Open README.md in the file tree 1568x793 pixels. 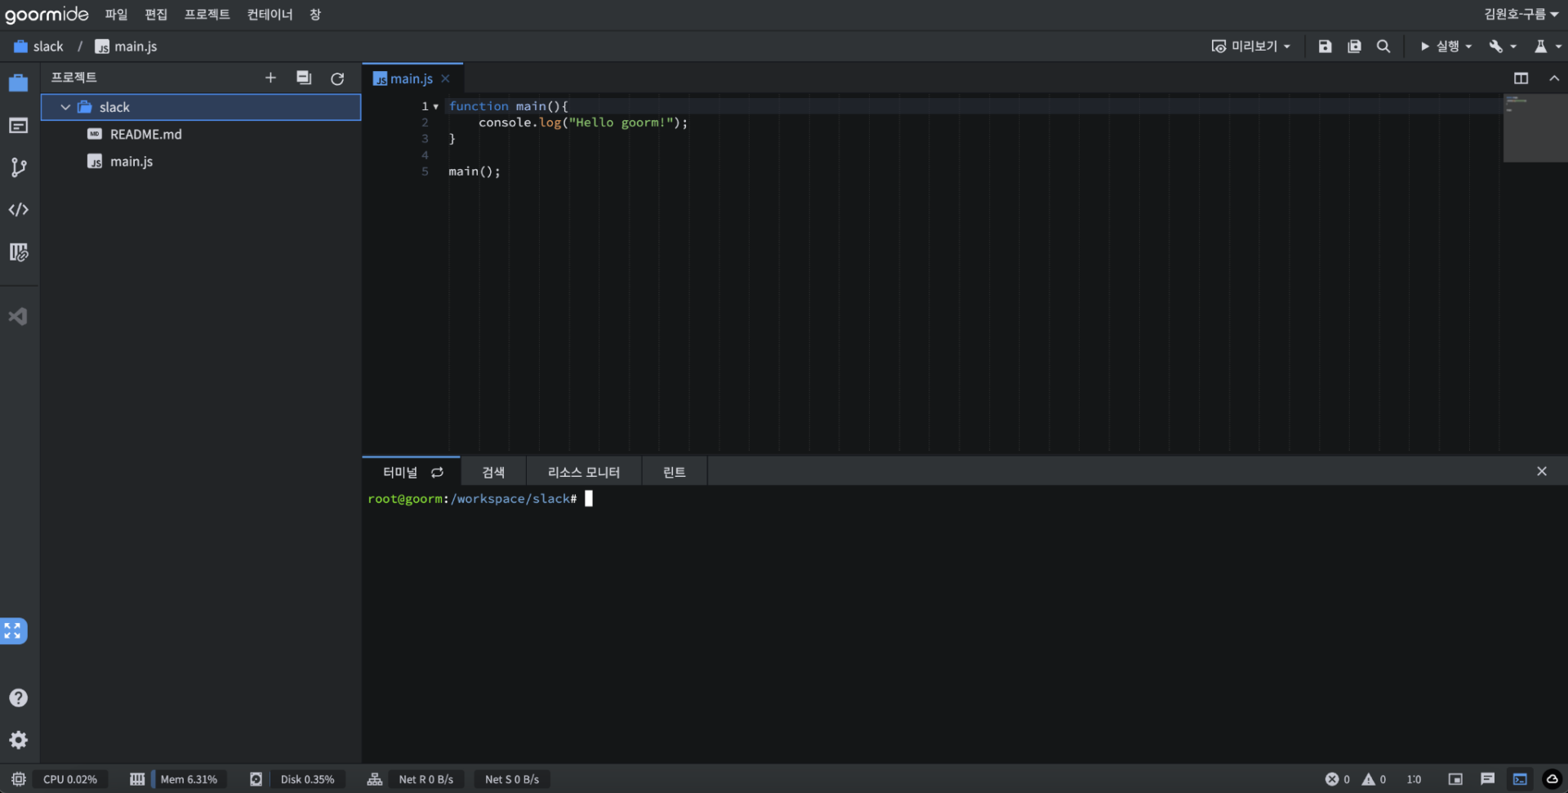[145, 134]
